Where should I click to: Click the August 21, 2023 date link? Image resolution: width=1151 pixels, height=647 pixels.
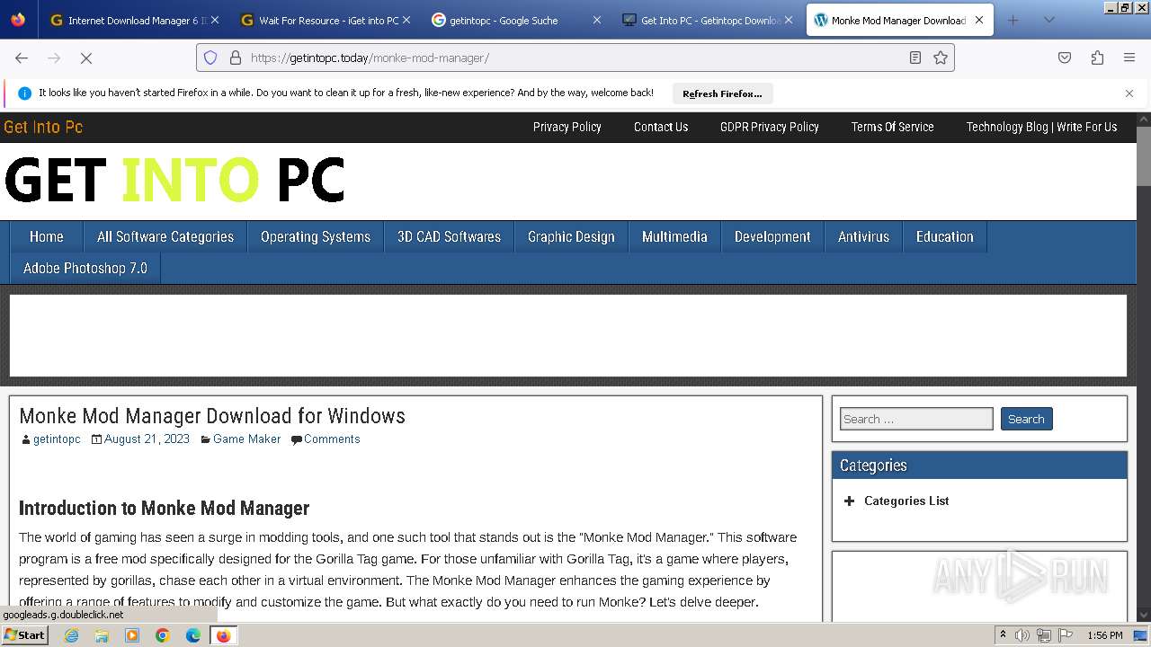coord(147,439)
